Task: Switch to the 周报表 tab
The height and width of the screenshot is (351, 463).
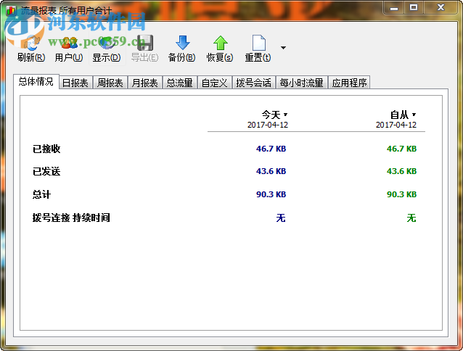Action: click(x=110, y=83)
